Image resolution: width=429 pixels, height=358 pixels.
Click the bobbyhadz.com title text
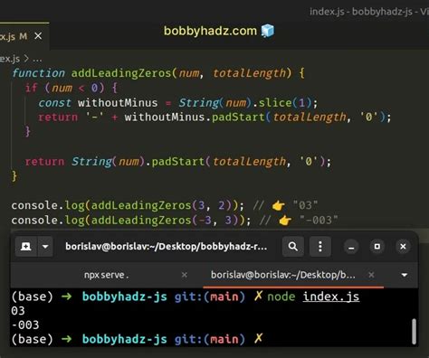click(210, 31)
